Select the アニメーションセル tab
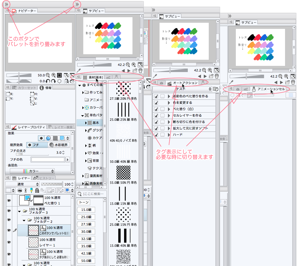This screenshot has width=299, height=266. 268,89
